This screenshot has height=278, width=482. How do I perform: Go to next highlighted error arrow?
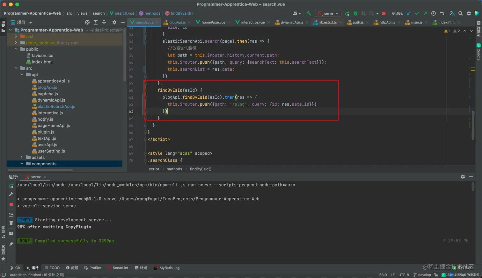pyautogui.click(x=471, y=31)
